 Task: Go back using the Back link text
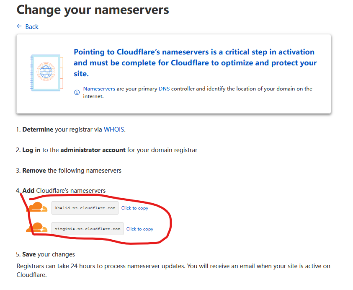32,27
